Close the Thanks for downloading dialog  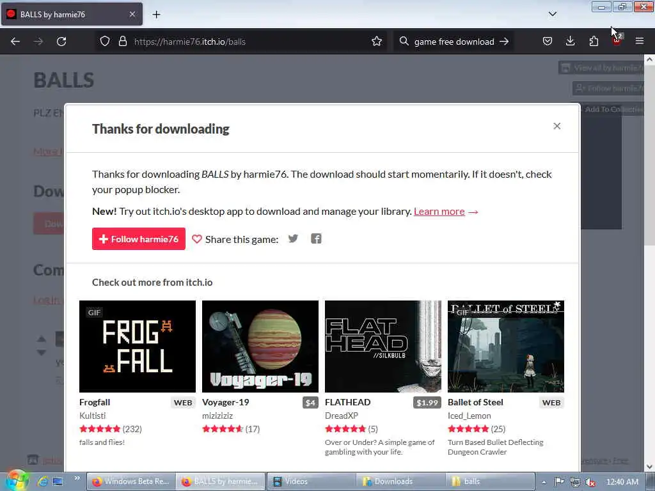557,126
